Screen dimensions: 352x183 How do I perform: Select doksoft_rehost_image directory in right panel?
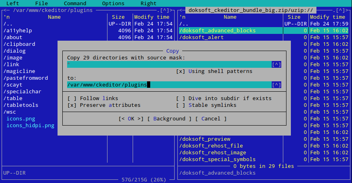coord(213,153)
